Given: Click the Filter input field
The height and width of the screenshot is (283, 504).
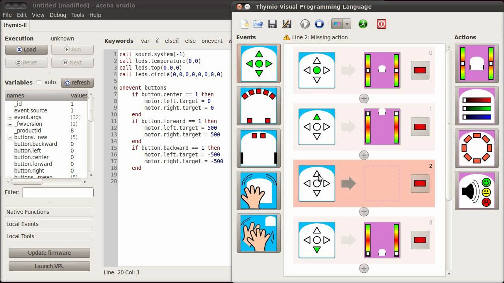Looking at the screenshot, I should coord(58,192).
